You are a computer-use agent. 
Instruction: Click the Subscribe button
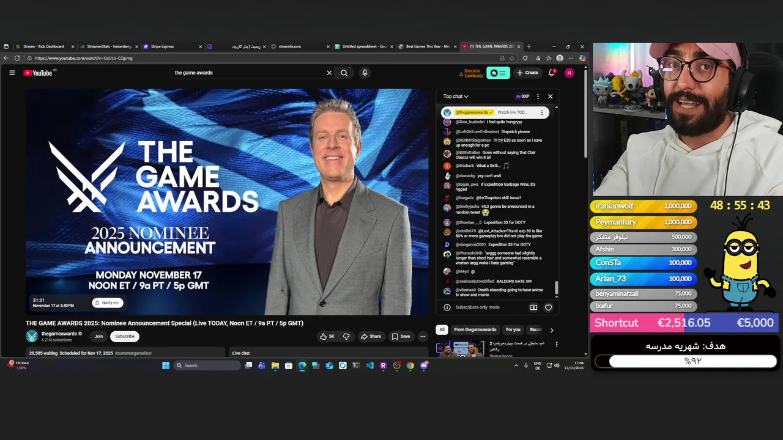click(x=125, y=336)
